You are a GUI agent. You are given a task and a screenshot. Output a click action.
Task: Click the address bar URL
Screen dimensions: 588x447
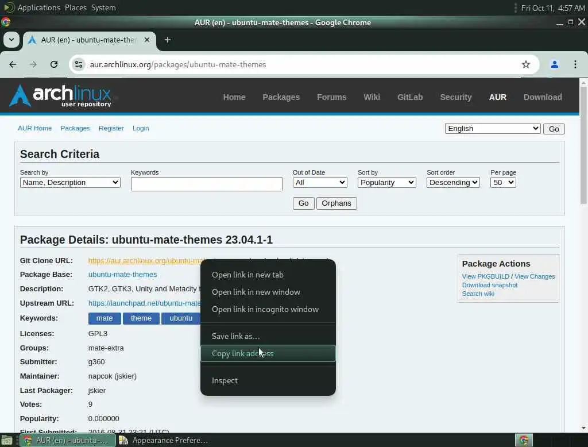[x=178, y=64]
